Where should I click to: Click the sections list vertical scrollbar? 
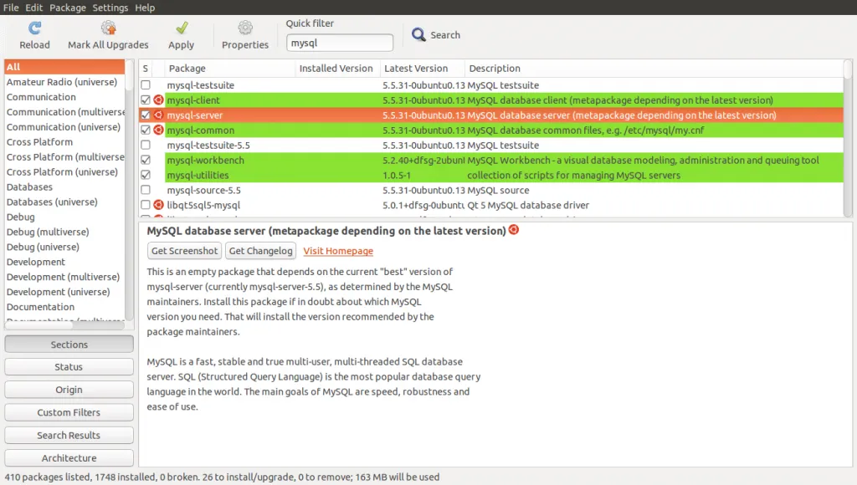point(129,190)
